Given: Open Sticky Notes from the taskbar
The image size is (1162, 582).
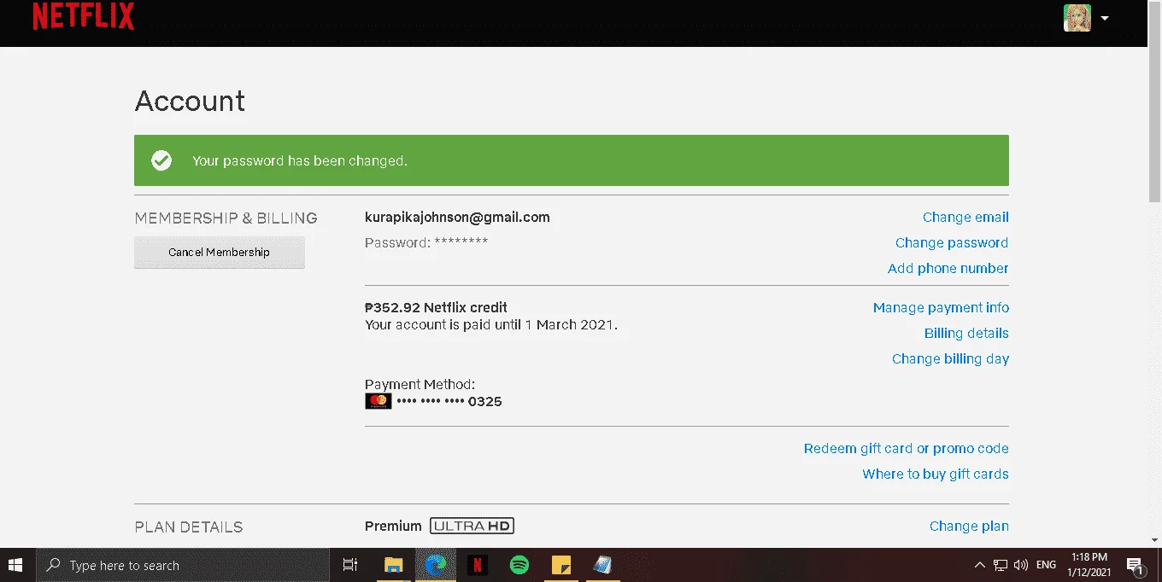Looking at the screenshot, I should tap(561, 565).
